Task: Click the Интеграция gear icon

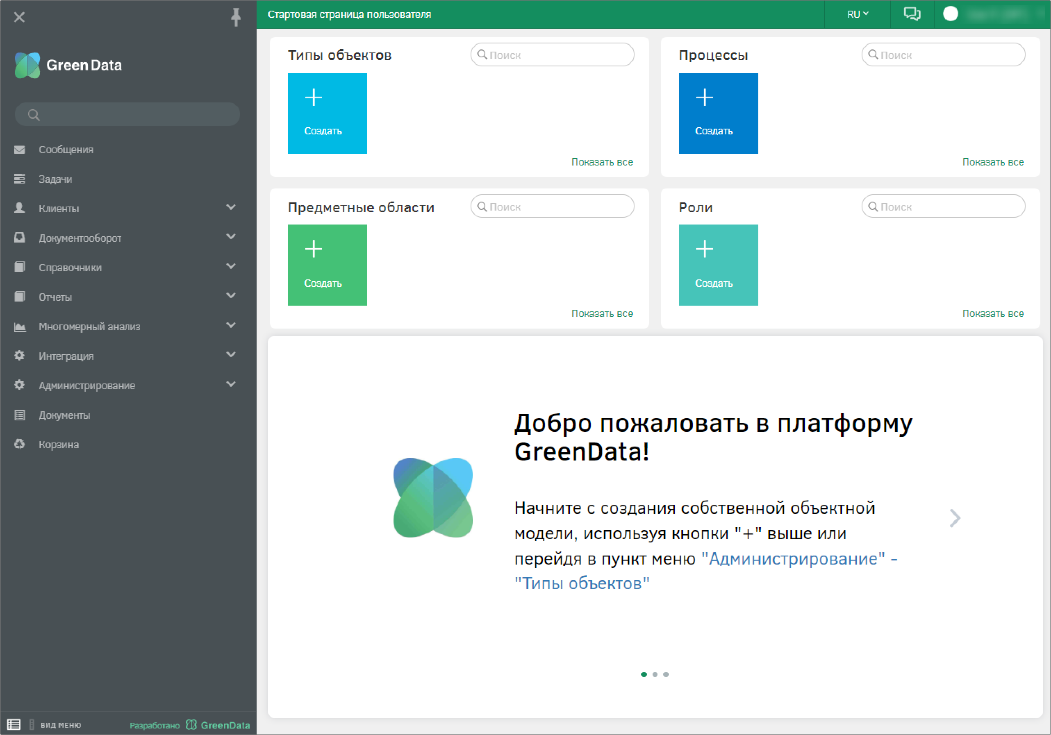Action: (x=19, y=355)
